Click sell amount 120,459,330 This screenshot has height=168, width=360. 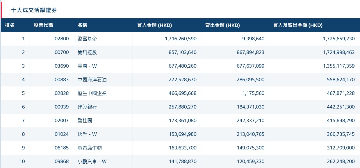[x=251, y=161]
